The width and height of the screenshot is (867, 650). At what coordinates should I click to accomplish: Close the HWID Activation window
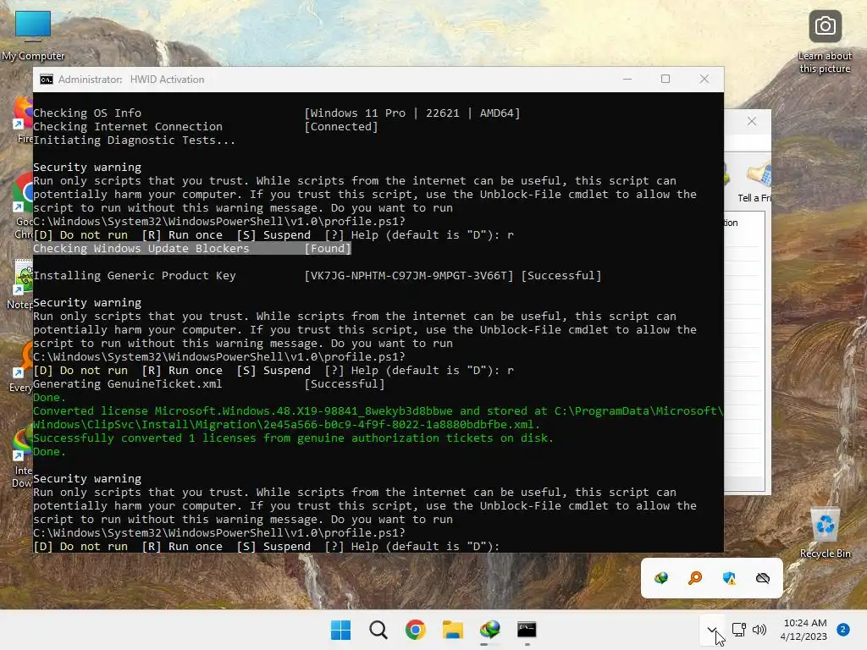704,79
